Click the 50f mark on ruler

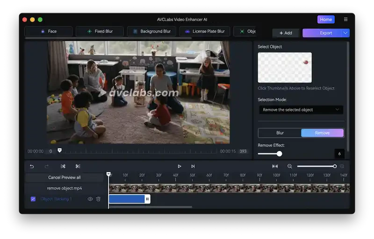pyautogui.click(x=192, y=175)
